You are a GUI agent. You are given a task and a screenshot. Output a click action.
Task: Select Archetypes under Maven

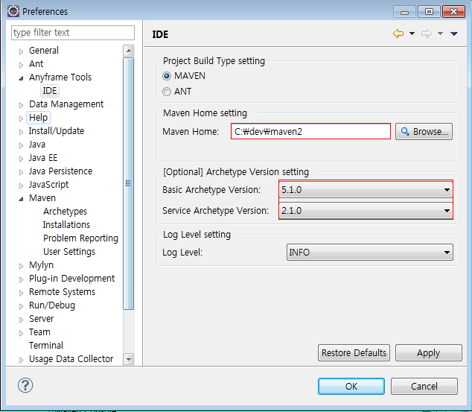point(65,212)
